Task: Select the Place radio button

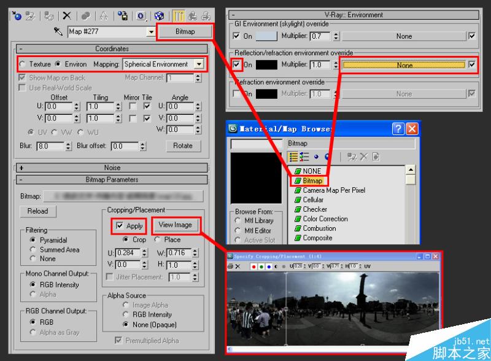Action: pos(158,239)
